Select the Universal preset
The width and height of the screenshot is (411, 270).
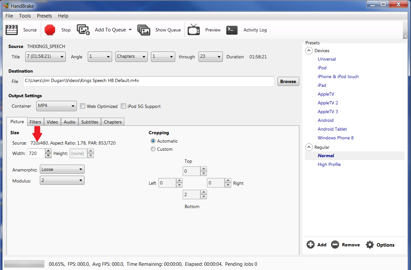(x=327, y=59)
